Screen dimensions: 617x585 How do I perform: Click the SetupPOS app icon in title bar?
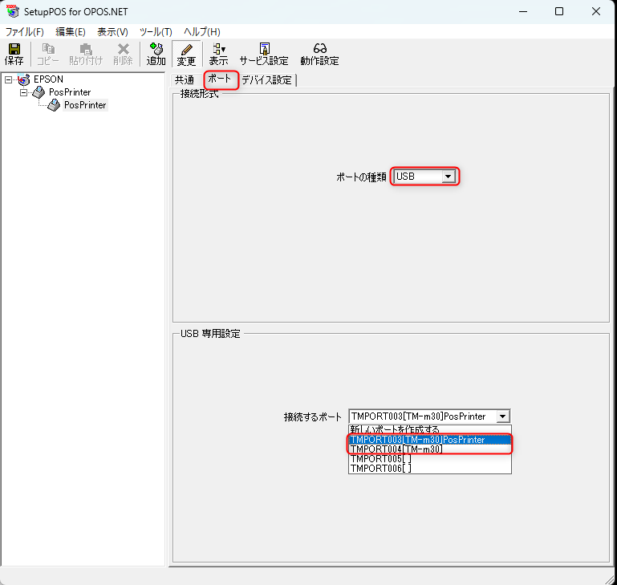point(13,11)
